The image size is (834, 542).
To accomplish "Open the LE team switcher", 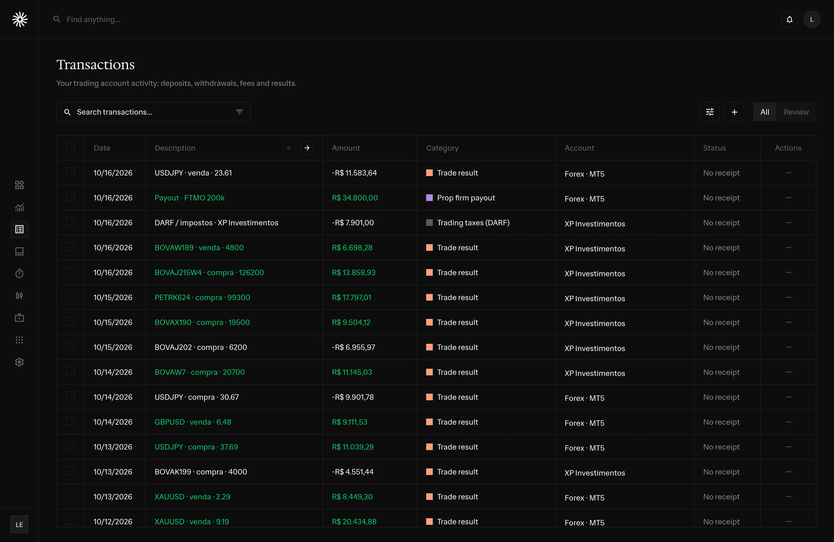I will point(19,525).
